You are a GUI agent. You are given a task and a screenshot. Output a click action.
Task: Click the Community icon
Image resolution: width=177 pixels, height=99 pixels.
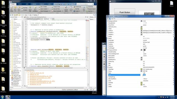pos(87,7)
